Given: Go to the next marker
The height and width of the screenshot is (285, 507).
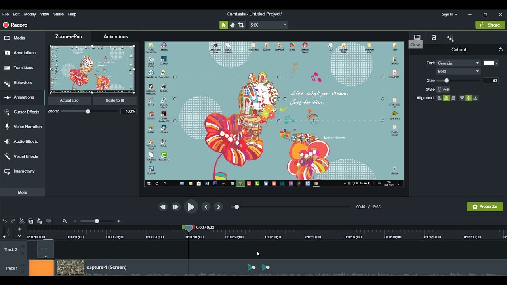Looking at the screenshot, I should click(218, 207).
